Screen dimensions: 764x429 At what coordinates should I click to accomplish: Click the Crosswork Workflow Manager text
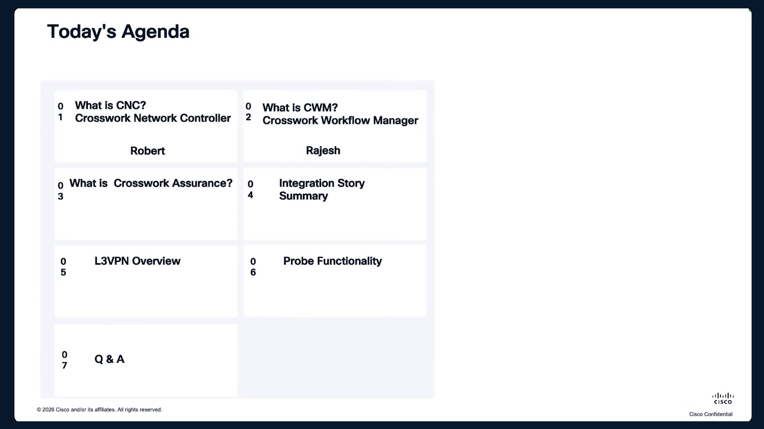(340, 121)
